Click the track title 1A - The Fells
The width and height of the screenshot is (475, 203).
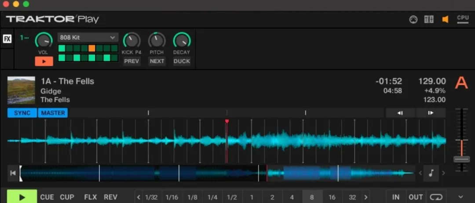(x=68, y=81)
